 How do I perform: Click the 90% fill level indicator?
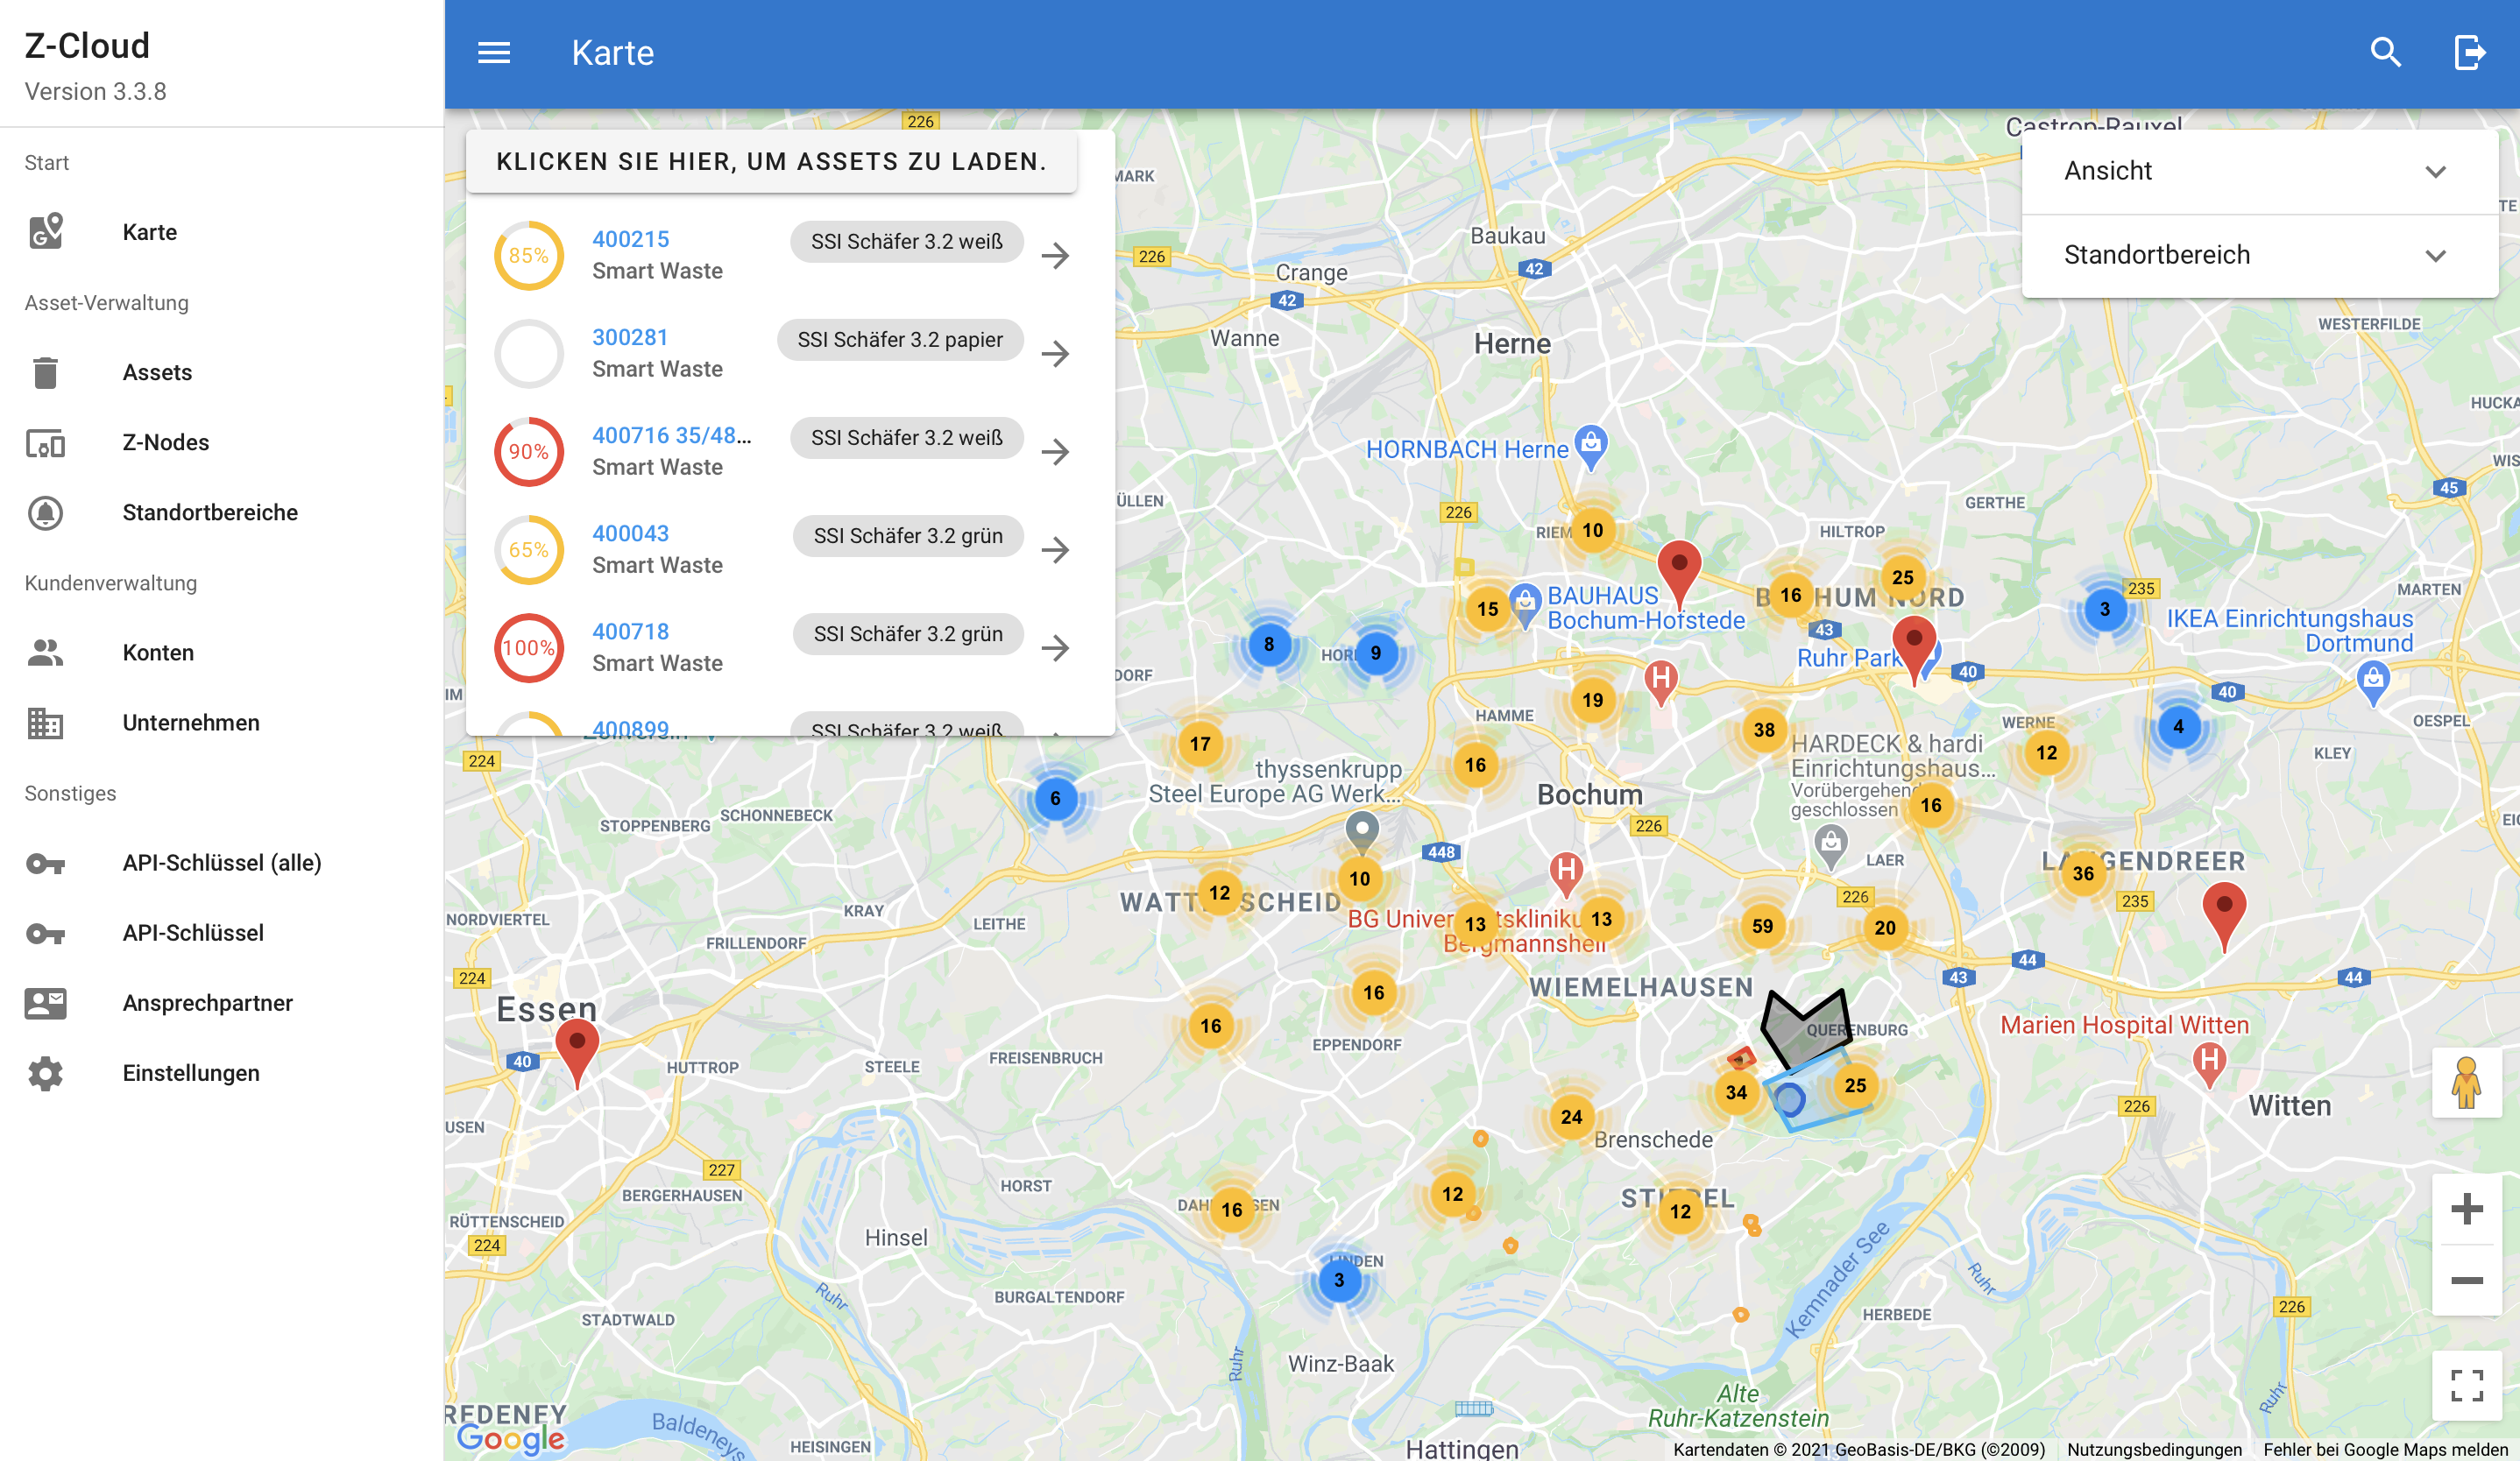pos(529,452)
